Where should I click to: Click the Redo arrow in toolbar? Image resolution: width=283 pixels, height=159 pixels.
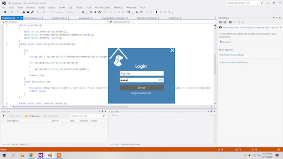44,12
